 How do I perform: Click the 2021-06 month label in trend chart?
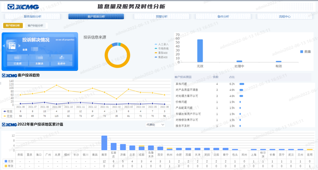tap(21, 107)
